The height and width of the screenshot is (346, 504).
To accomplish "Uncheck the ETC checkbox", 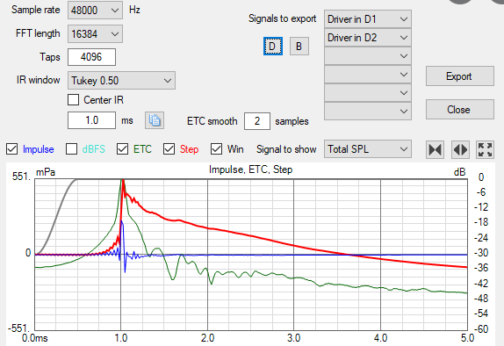I will click(122, 149).
